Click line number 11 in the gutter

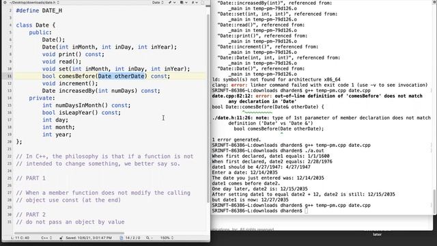[x=10, y=76]
